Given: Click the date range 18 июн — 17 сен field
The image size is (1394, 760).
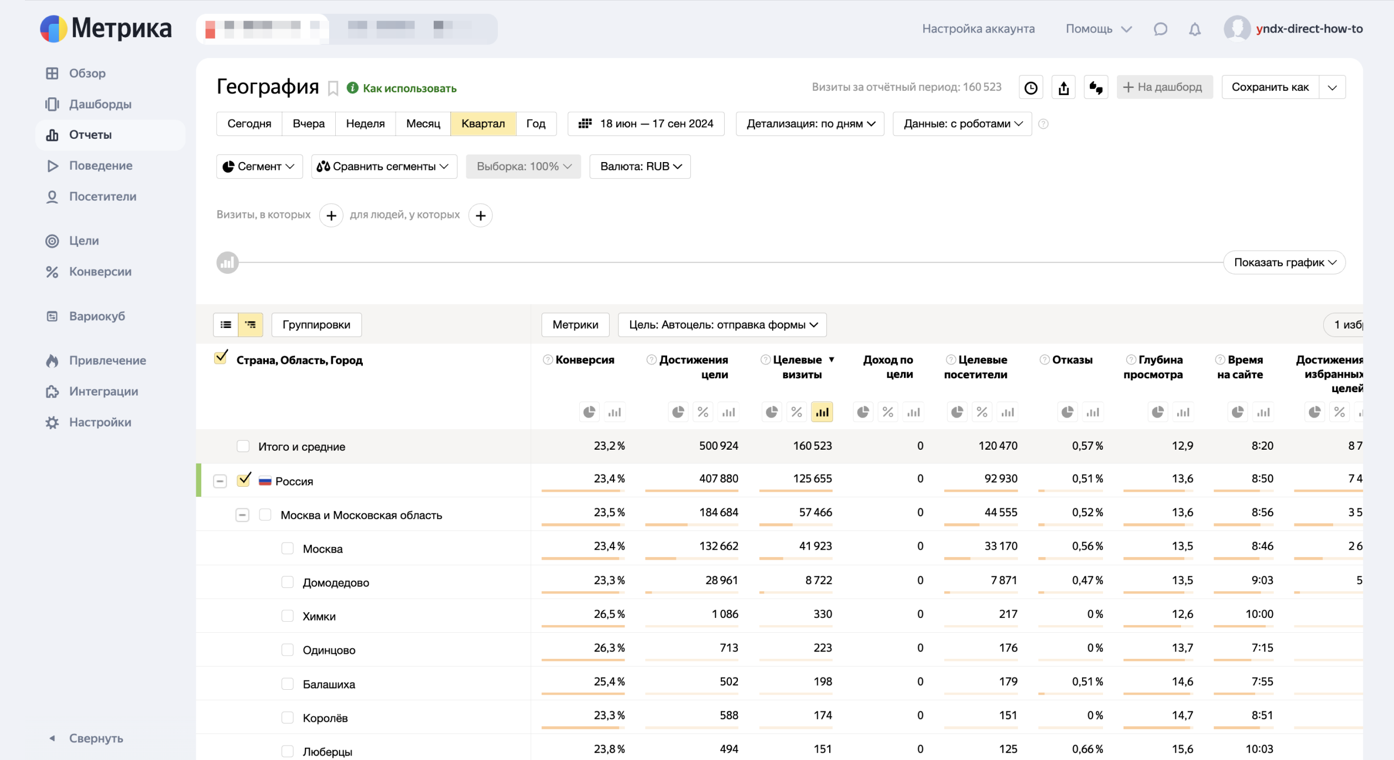Looking at the screenshot, I should 646,124.
